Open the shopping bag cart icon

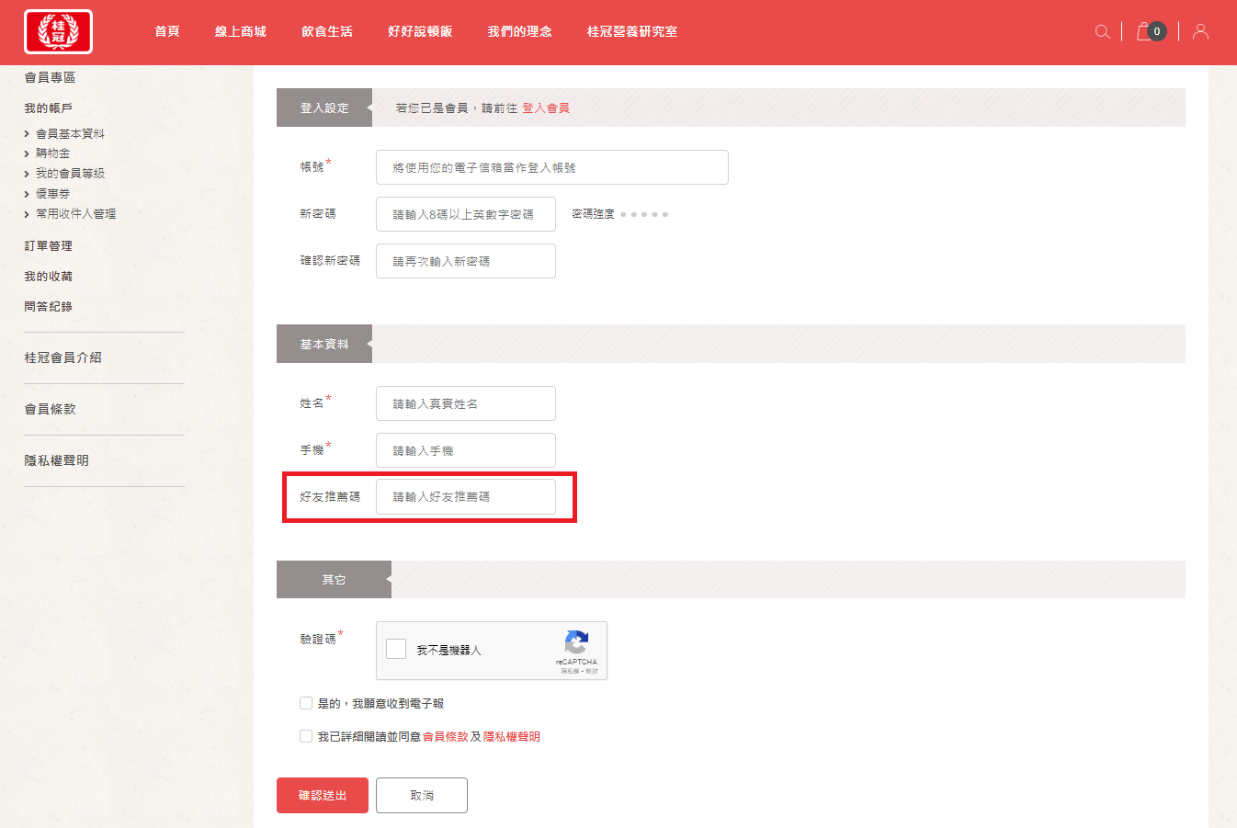[1144, 31]
